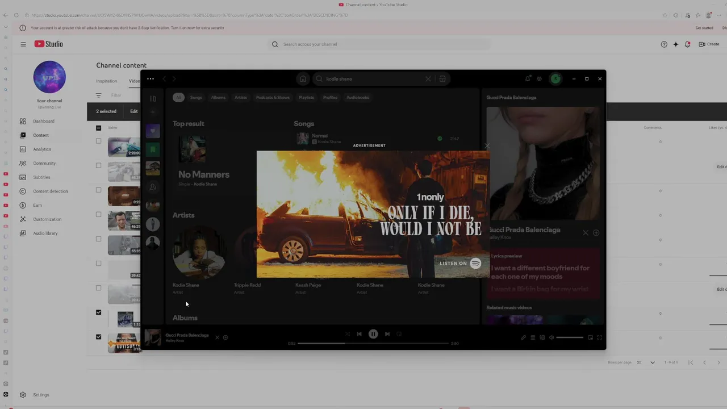Click LISTEN ON Spotify logo in ad

[x=461, y=263]
